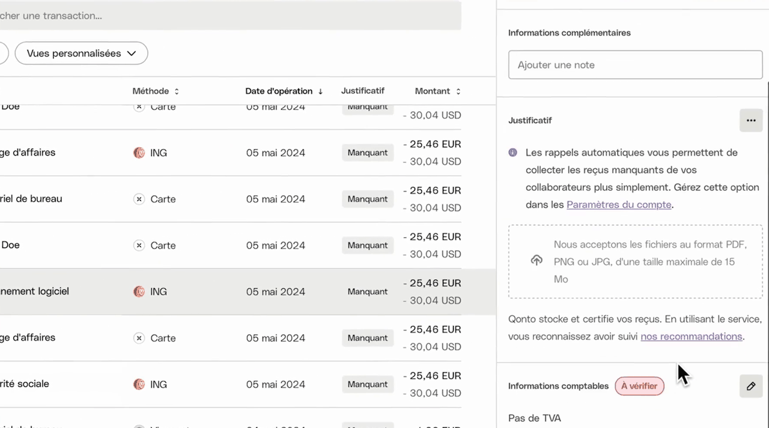
Task: Click 05 mai 2024 in the nement logiciel row
Action: tap(276, 292)
